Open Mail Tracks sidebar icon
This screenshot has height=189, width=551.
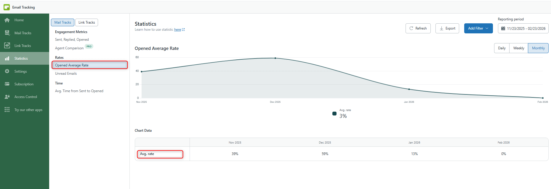[x=7, y=33]
